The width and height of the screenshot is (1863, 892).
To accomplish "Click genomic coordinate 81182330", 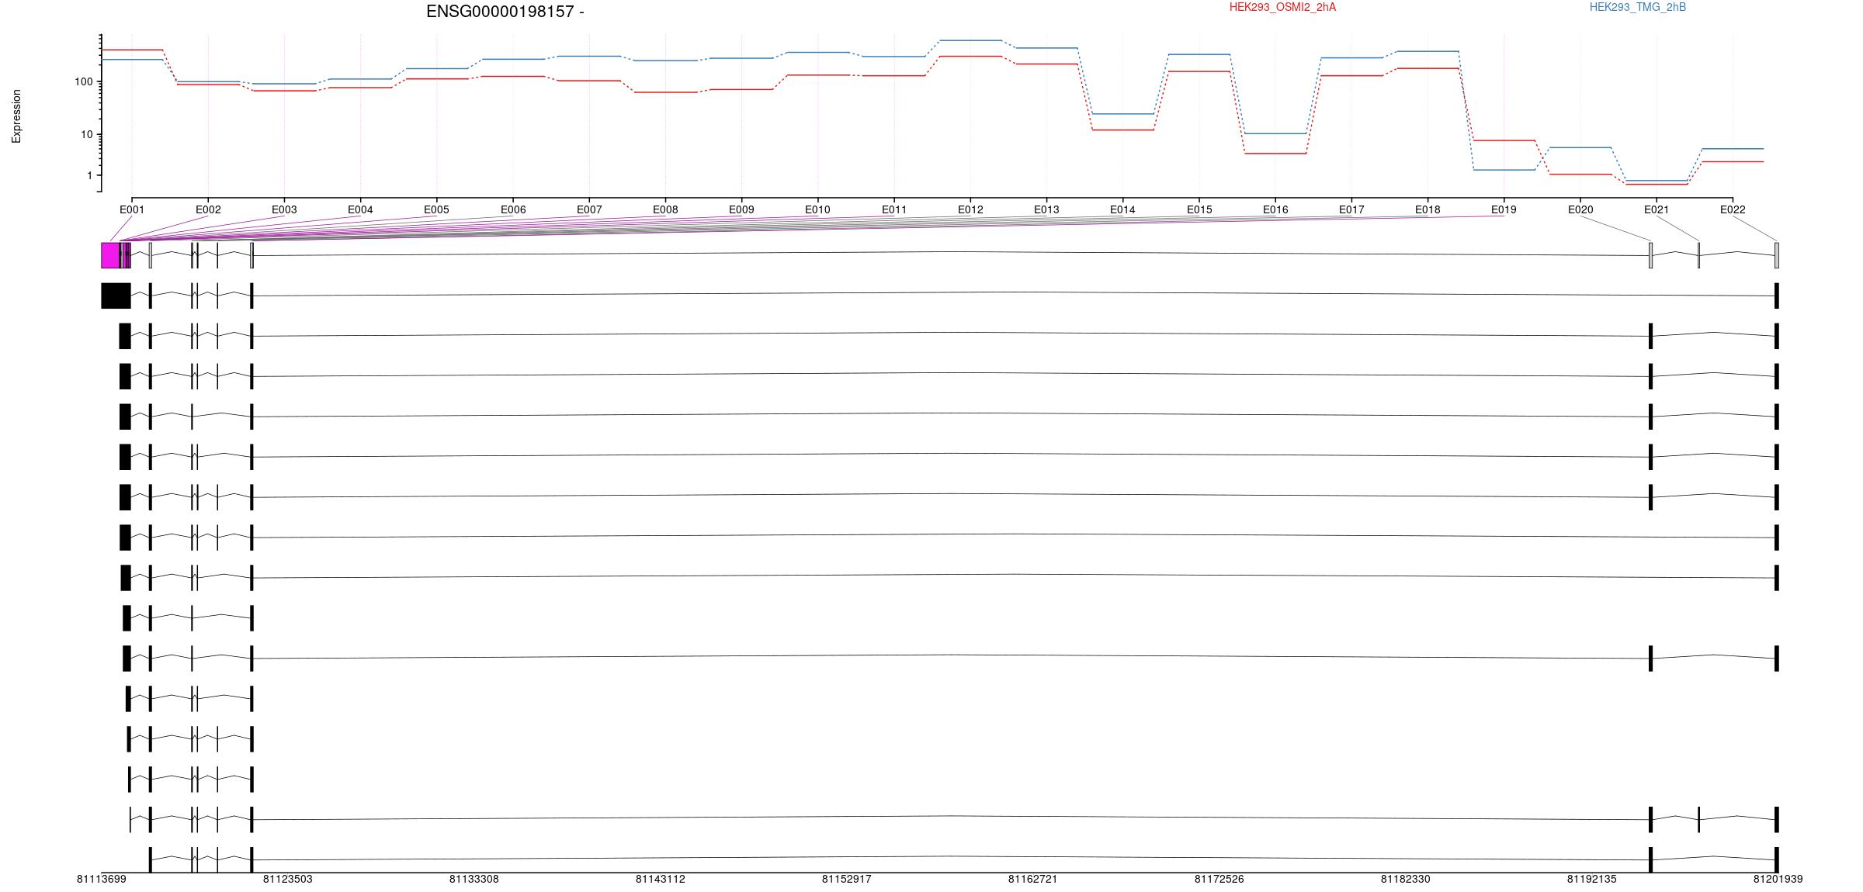I will (1405, 879).
